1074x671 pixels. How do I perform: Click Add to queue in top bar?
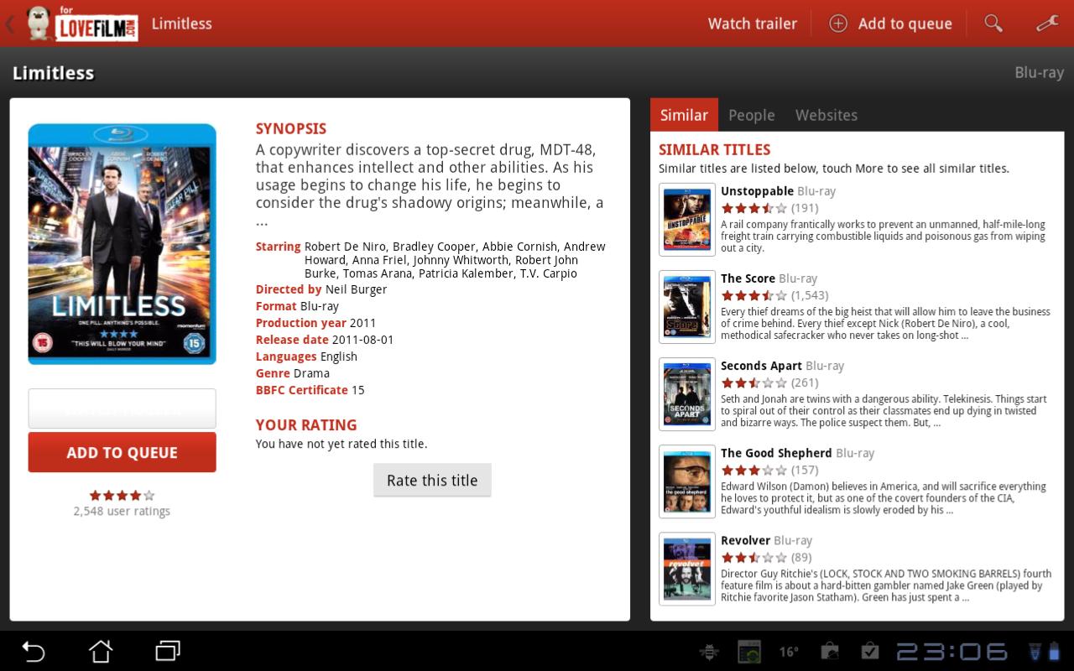click(890, 23)
